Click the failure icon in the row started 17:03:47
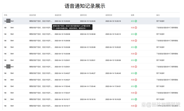Viewport: 184px width, 111px height. coord(136,93)
